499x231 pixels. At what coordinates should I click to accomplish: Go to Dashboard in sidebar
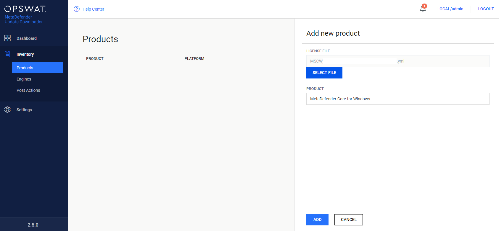(27, 38)
